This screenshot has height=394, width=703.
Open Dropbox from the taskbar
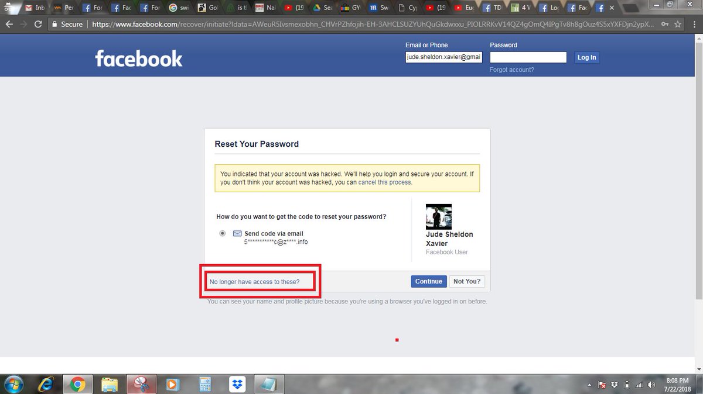237,384
